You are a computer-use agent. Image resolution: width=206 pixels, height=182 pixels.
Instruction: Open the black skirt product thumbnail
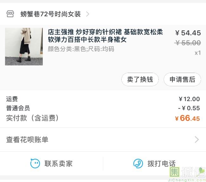(x=24, y=46)
